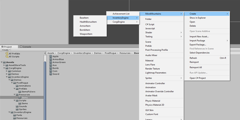This screenshot has height=120, width=240.
Task: Select Physics Material 2D menu entry
Action: point(161,105)
